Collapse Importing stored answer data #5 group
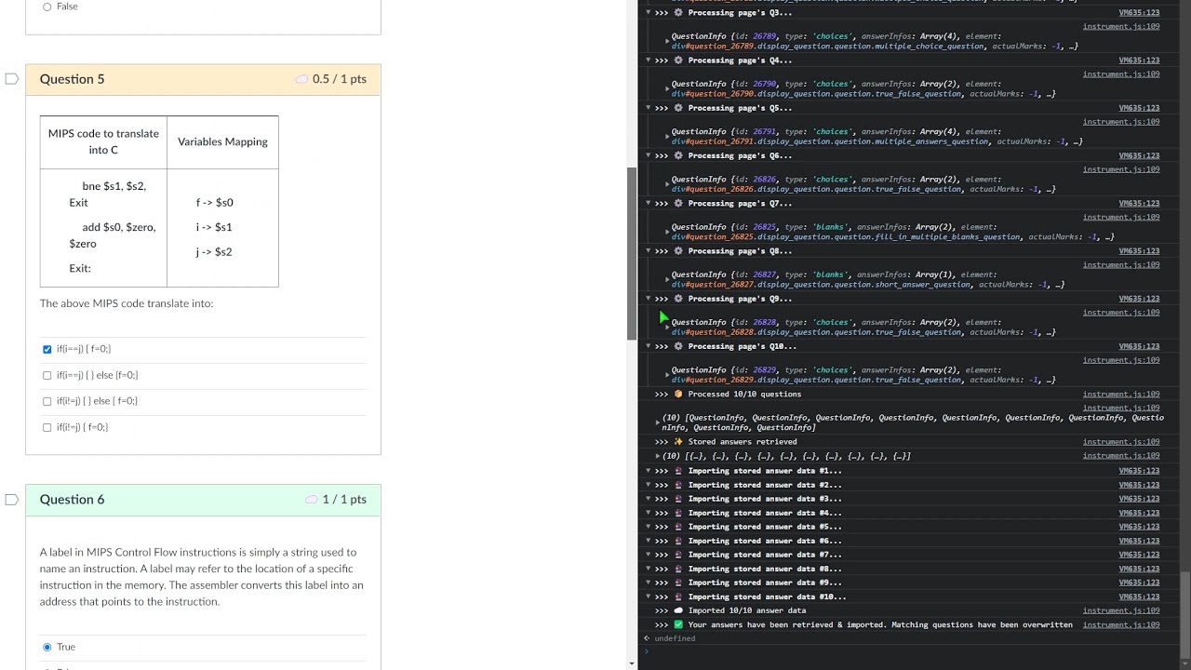This screenshot has width=1191, height=670. [649, 527]
